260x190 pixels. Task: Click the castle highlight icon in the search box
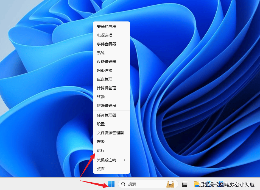click(170, 184)
